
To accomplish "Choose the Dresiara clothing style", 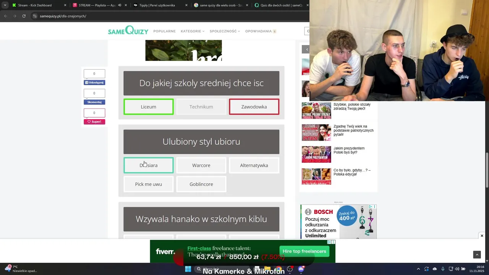I will (148, 165).
